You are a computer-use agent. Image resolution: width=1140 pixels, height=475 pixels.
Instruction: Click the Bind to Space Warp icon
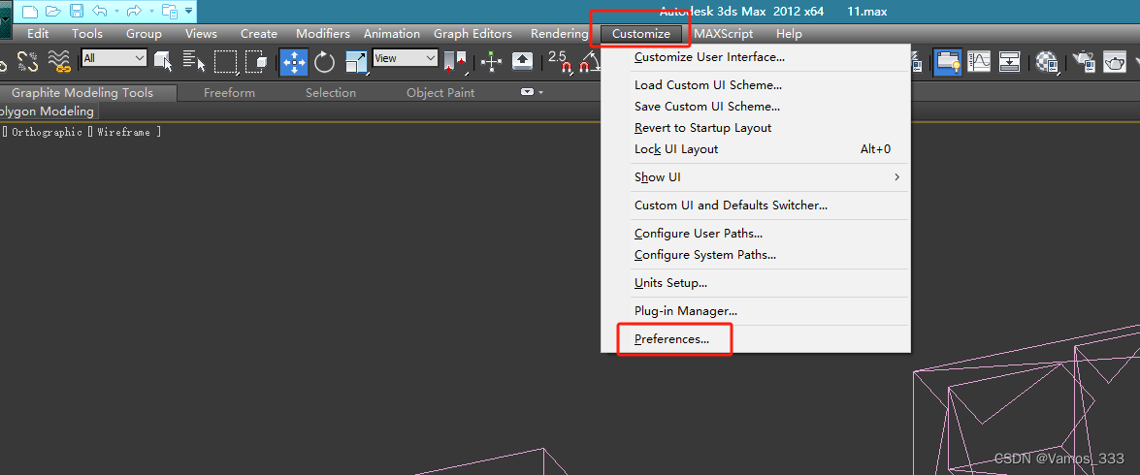pos(59,62)
